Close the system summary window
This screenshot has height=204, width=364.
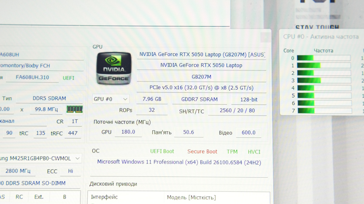266,37
